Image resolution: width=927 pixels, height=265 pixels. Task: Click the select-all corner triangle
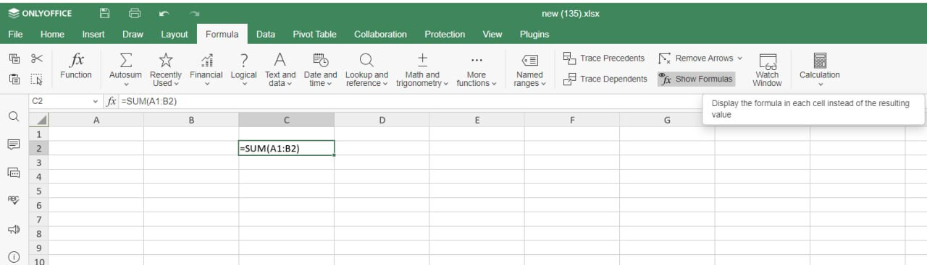[x=38, y=120]
